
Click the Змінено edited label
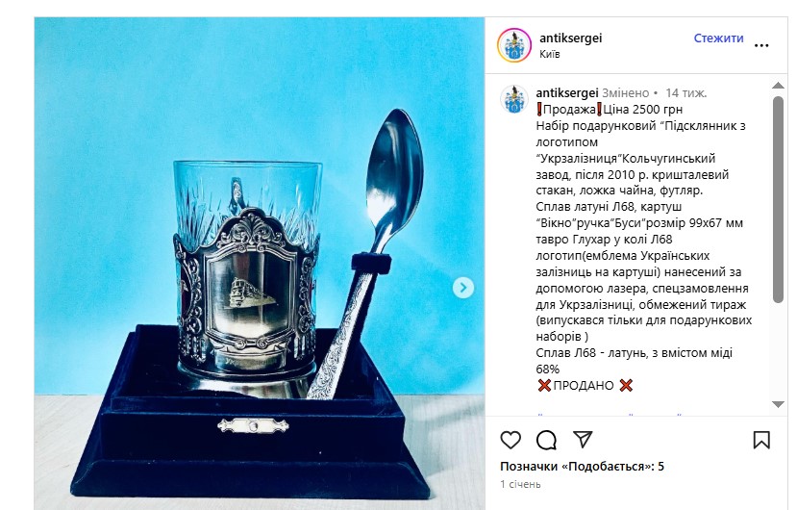coord(625,93)
